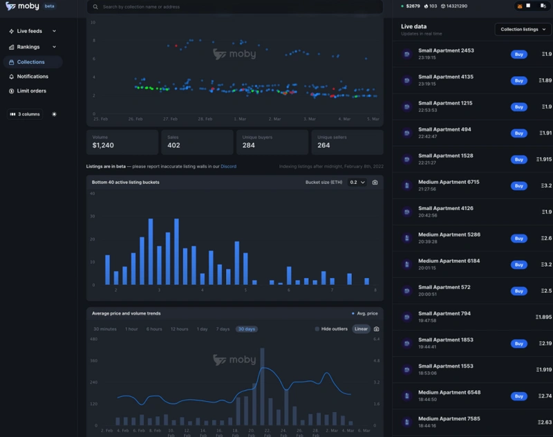Toggle the Linear scale button
This screenshot has height=437, width=553.
tap(361, 329)
